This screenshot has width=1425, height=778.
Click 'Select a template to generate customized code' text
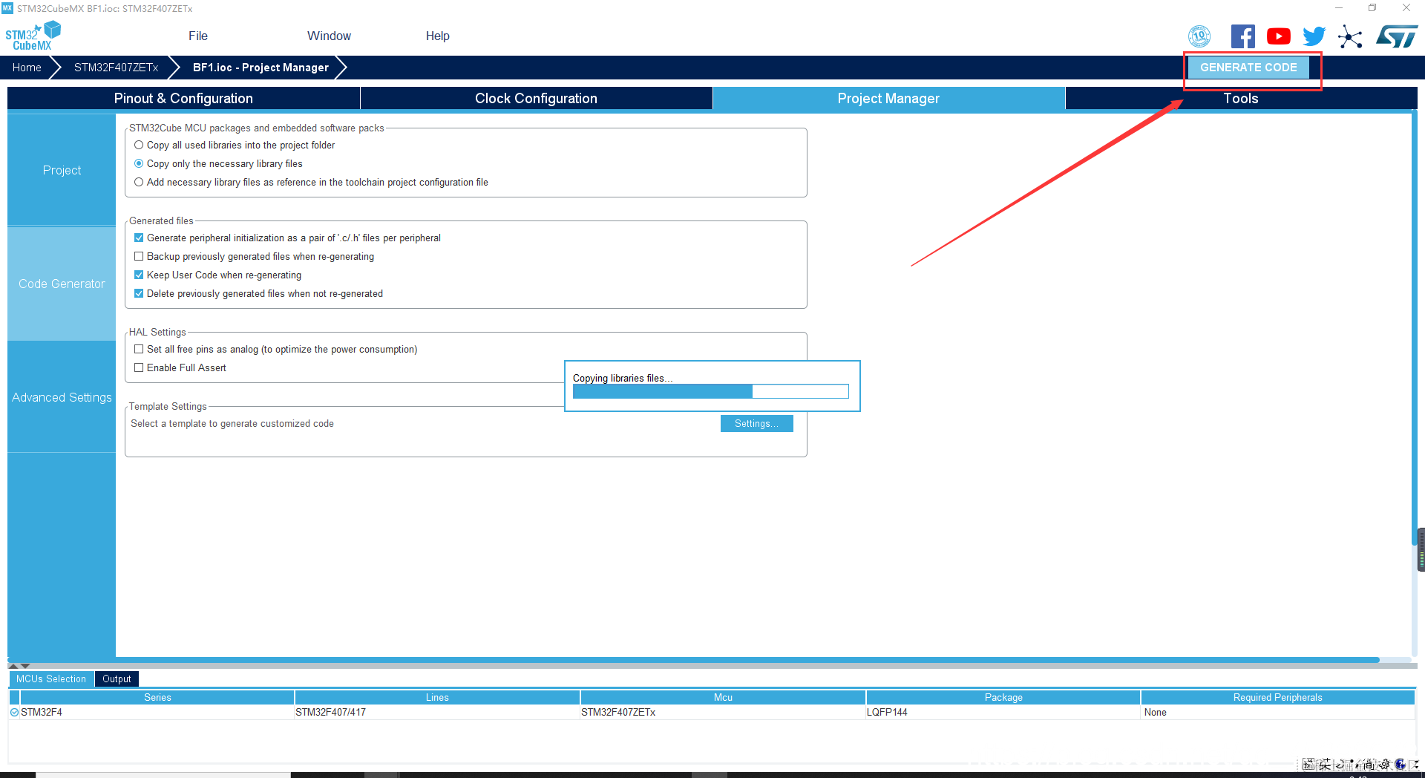point(232,423)
